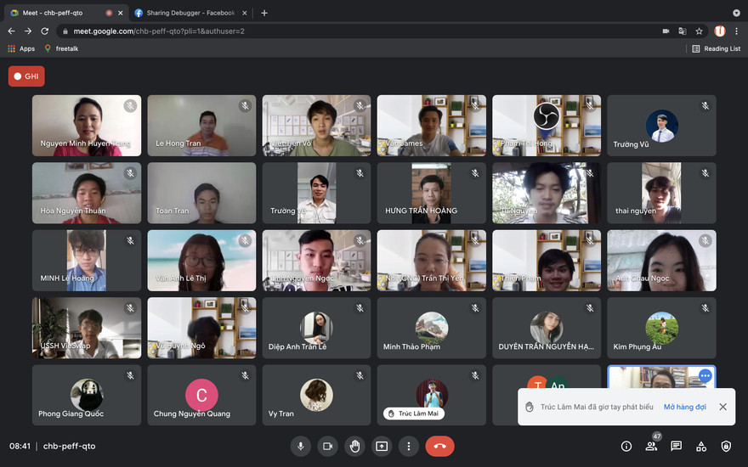Bookmark this page with the star icon
The width and height of the screenshot is (748, 467).
699,31
